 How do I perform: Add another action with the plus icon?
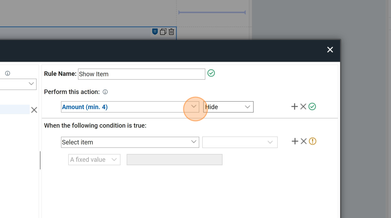[294, 107]
